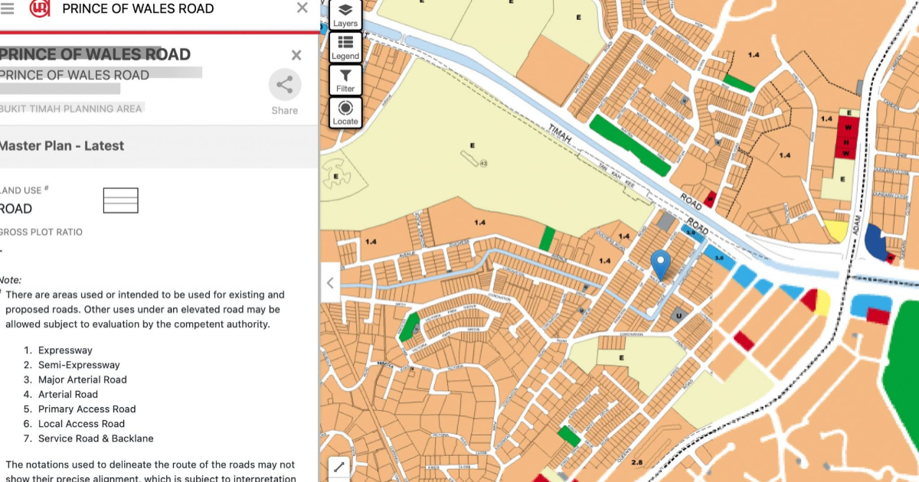Select the red W H W commercial parcel
This screenshot has height=482, width=919.
(x=847, y=138)
